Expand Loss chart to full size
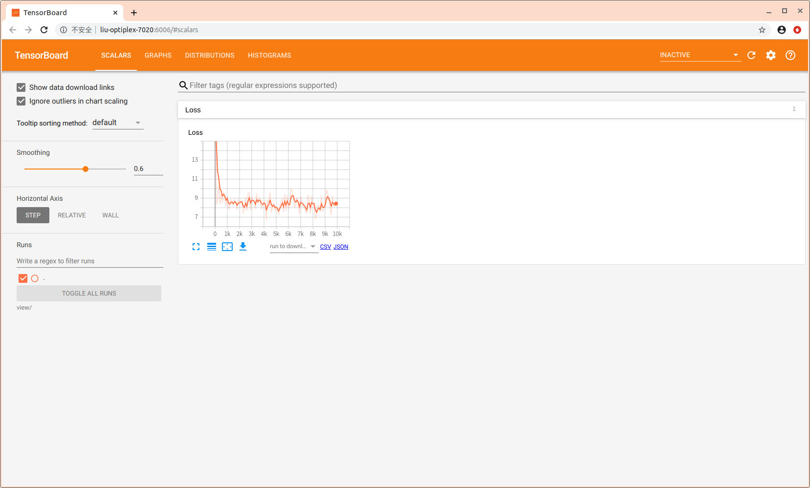Screen dimensions: 810x488 coord(196,247)
